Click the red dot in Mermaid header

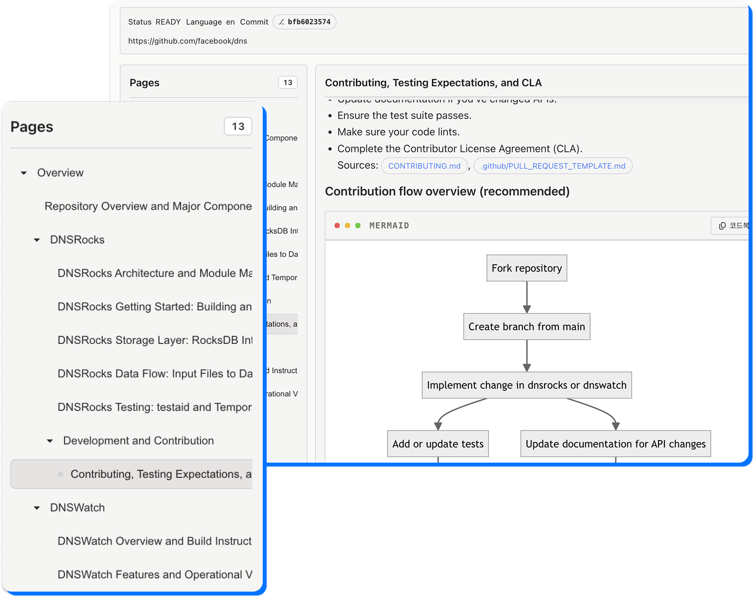(337, 226)
